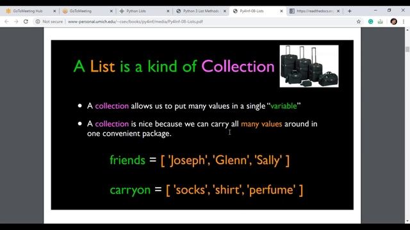Click the page scrollbar thumb
Viewport: 410px width, 230px height.
[407, 49]
